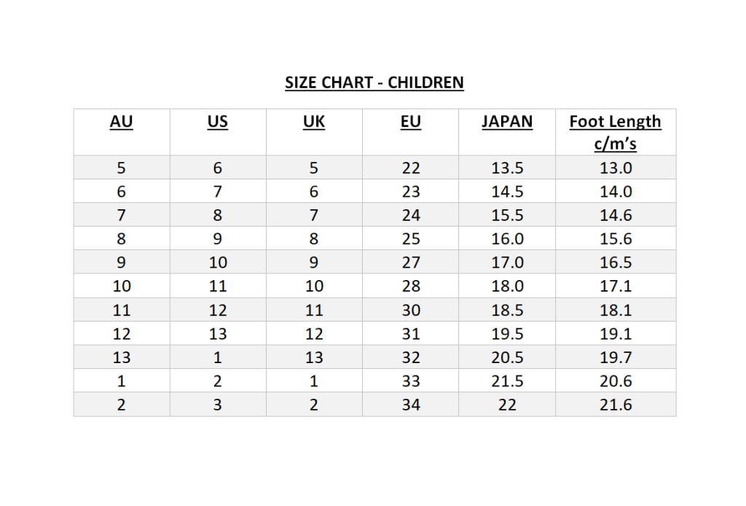Select the US column header
This screenshot has width=746, height=506.
click(x=217, y=122)
